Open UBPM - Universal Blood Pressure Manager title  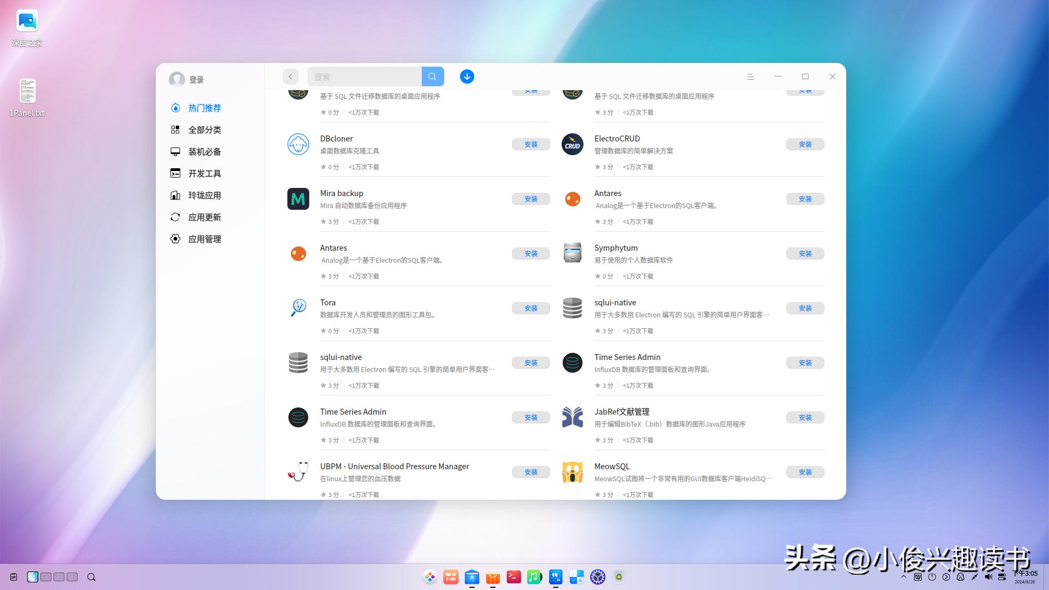(x=394, y=467)
